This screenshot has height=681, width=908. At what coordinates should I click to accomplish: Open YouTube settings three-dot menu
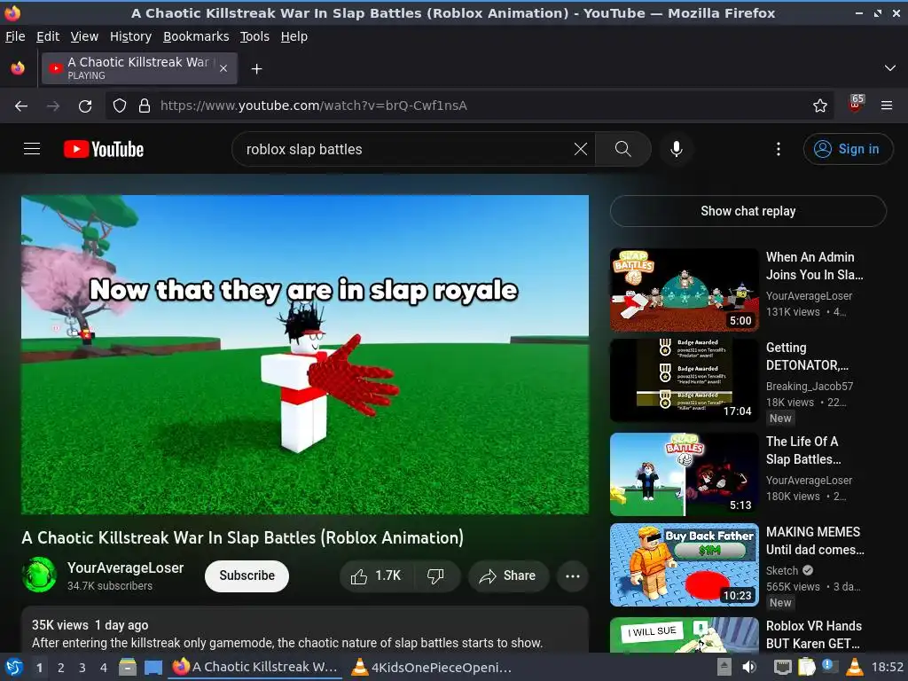779,149
